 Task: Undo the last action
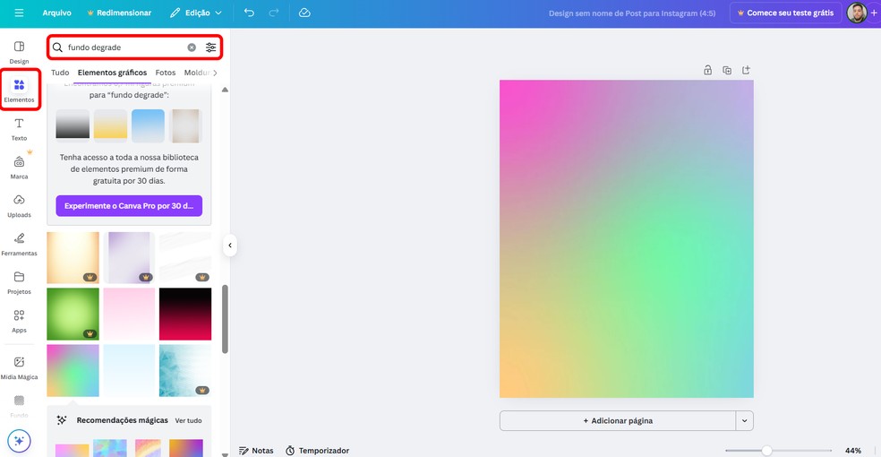pyautogui.click(x=249, y=13)
